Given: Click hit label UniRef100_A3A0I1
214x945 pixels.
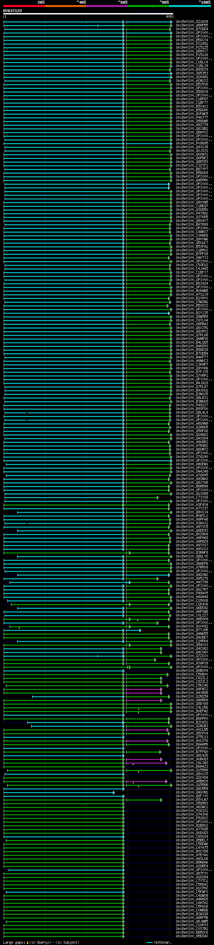Looking at the screenshot, I should [x=192, y=523].
